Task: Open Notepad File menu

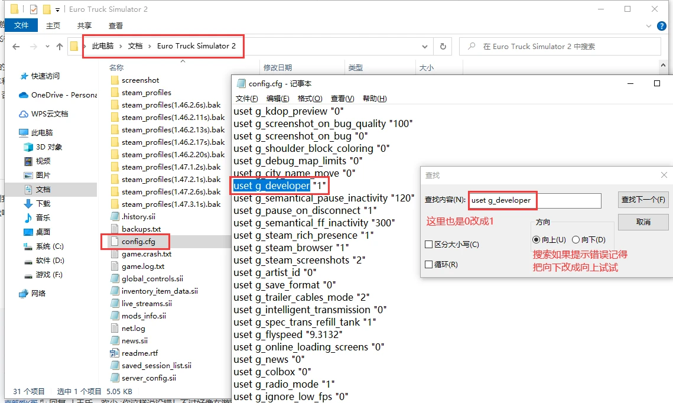Action: (247, 99)
